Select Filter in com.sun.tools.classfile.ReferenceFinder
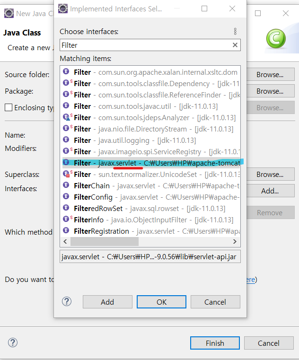The width and height of the screenshot is (299, 360). point(150,95)
